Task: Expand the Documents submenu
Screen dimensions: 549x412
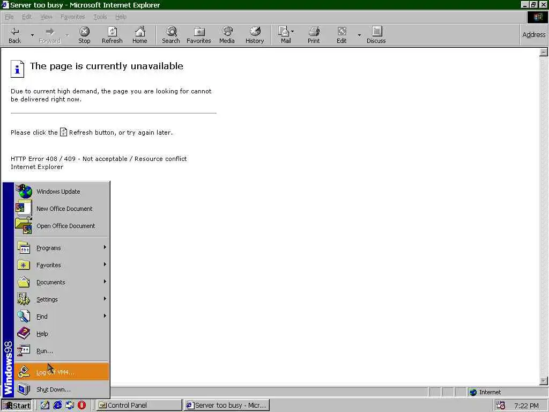Action: [62, 282]
